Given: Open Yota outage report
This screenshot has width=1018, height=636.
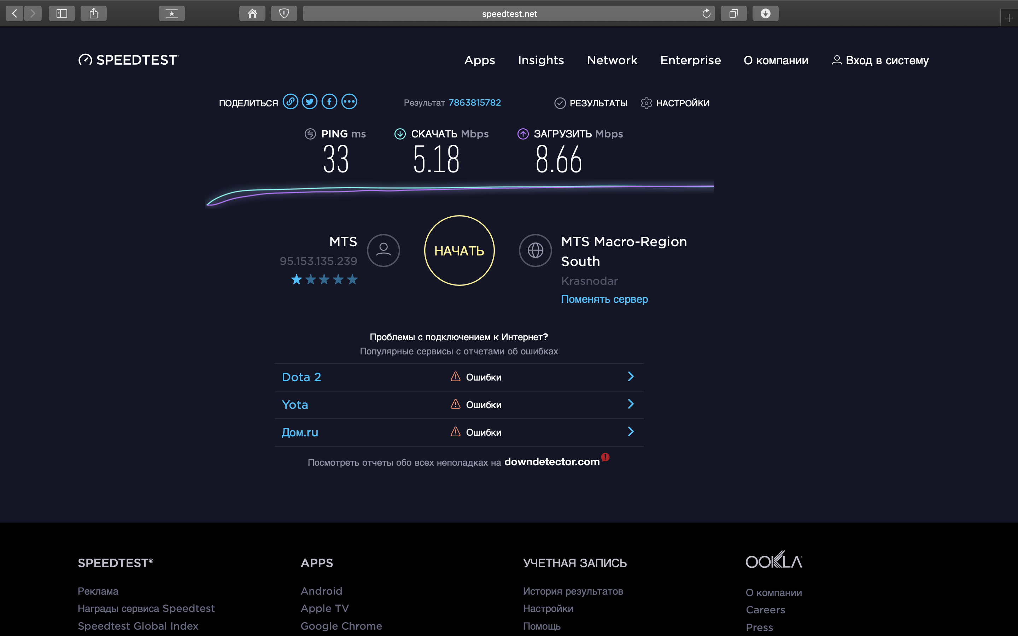Looking at the screenshot, I should [x=295, y=405].
